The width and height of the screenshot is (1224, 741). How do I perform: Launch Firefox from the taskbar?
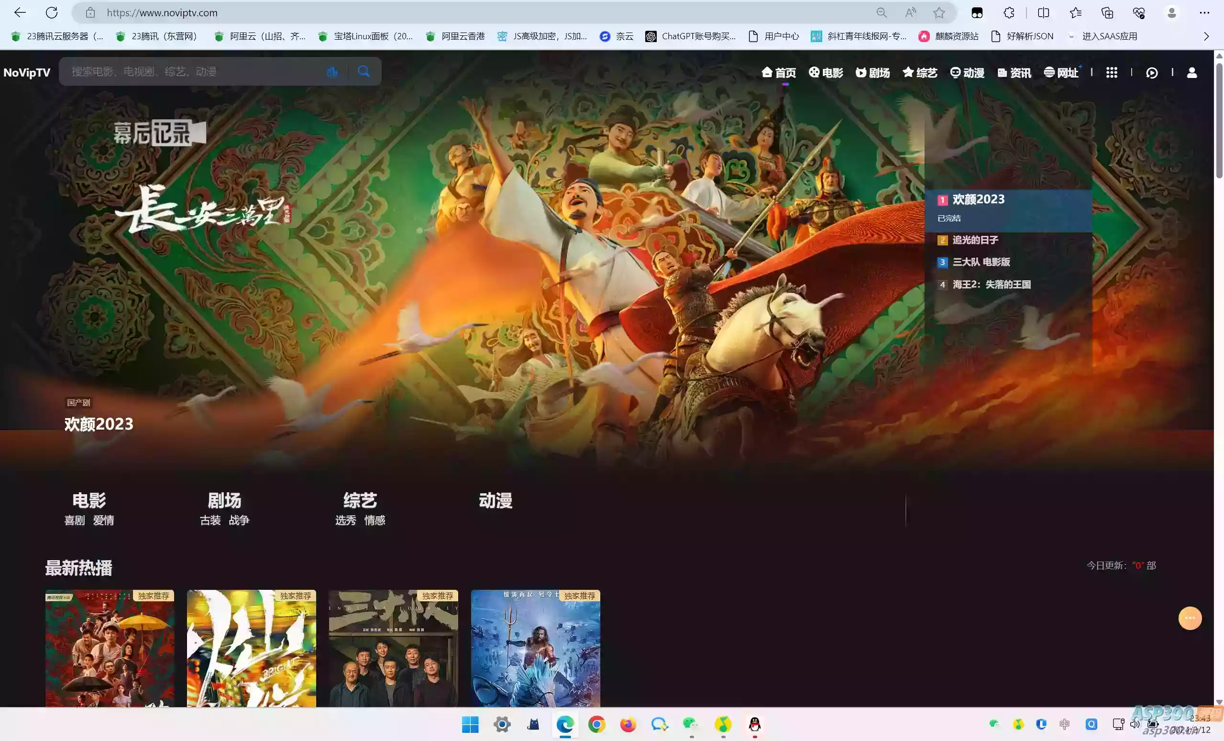(628, 725)
